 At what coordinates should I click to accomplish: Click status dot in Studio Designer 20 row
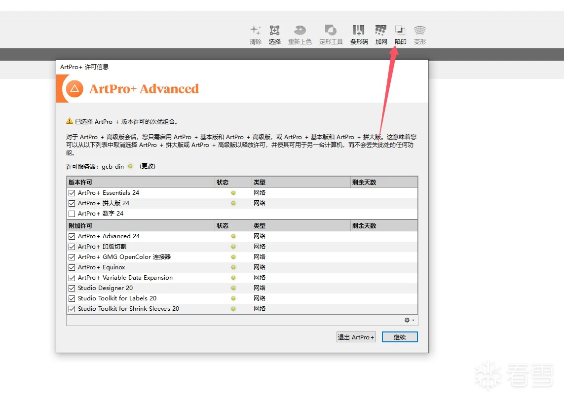pyautogui.click(x=233, y=289)
